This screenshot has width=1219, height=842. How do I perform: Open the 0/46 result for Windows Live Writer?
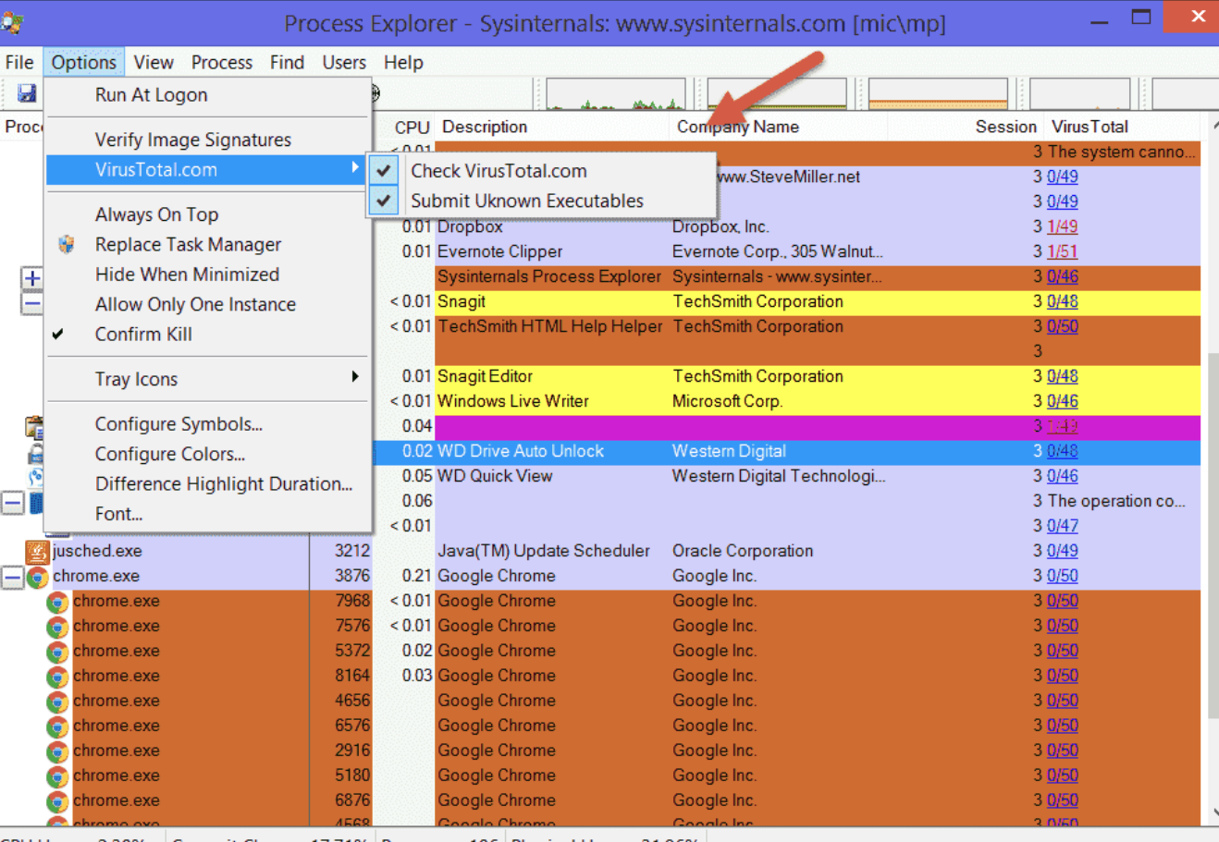[x=1062, y=401]
